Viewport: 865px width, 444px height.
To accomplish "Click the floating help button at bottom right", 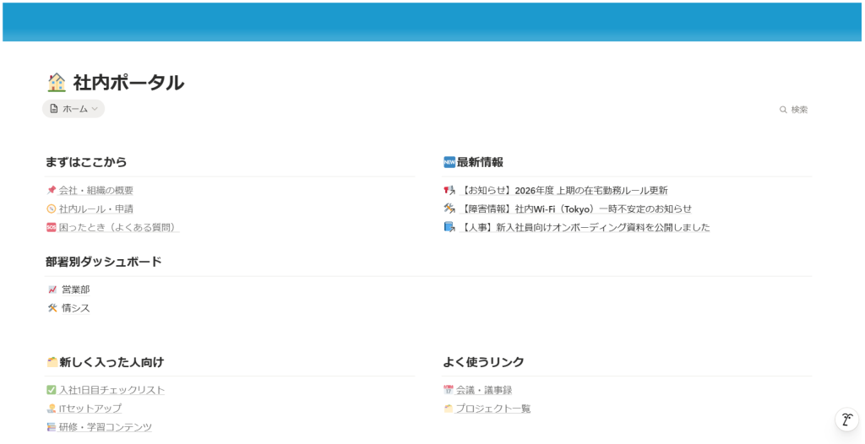I will pos(846,420).
